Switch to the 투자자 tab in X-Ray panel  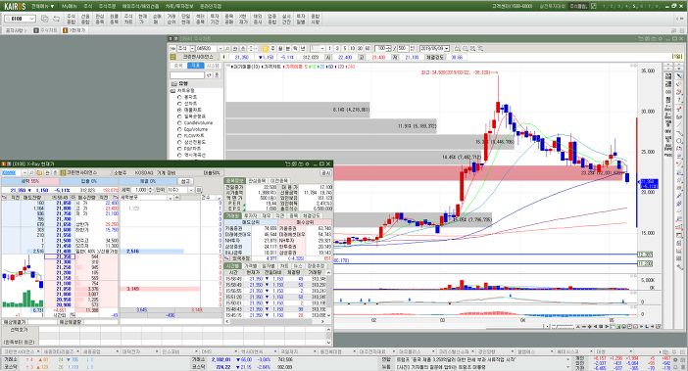(x=250, y=216)
